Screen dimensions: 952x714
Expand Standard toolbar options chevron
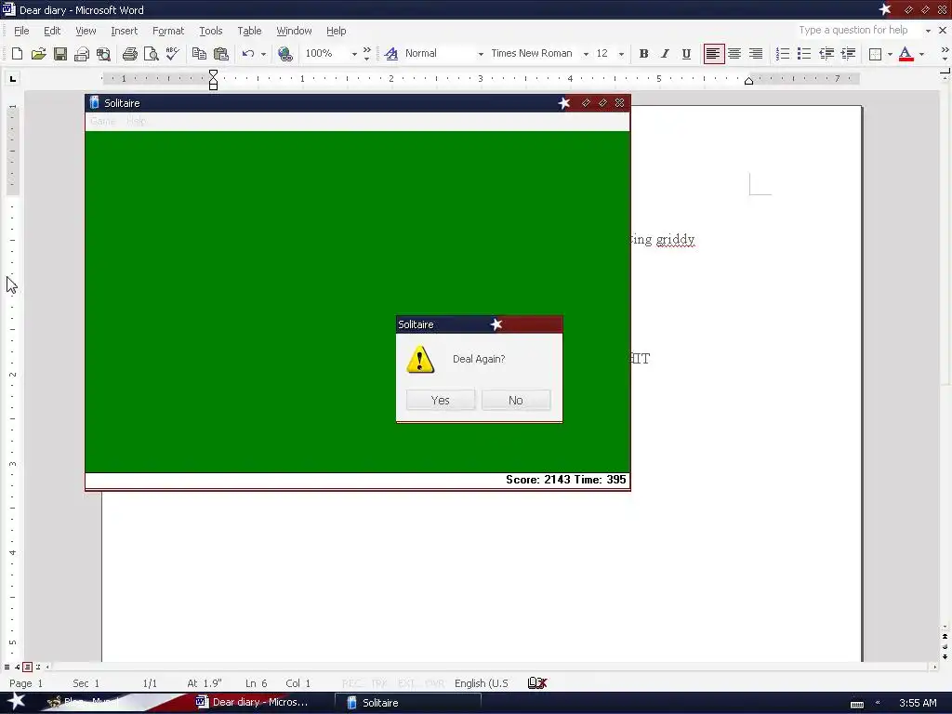tap(366, 54)
